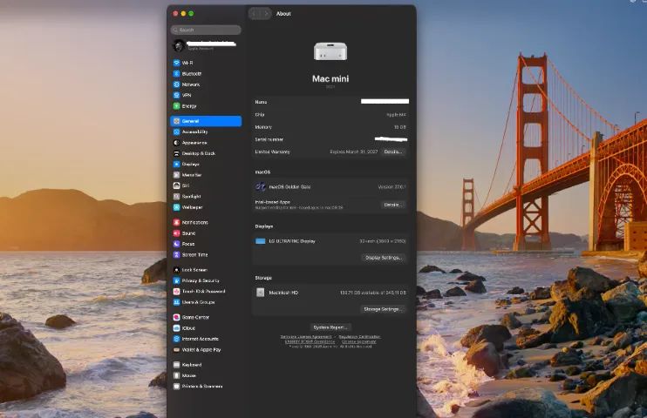This screenshot has width=647, height=418.
Task: Go to Users & Groups
Action: [x=206, y=302]
